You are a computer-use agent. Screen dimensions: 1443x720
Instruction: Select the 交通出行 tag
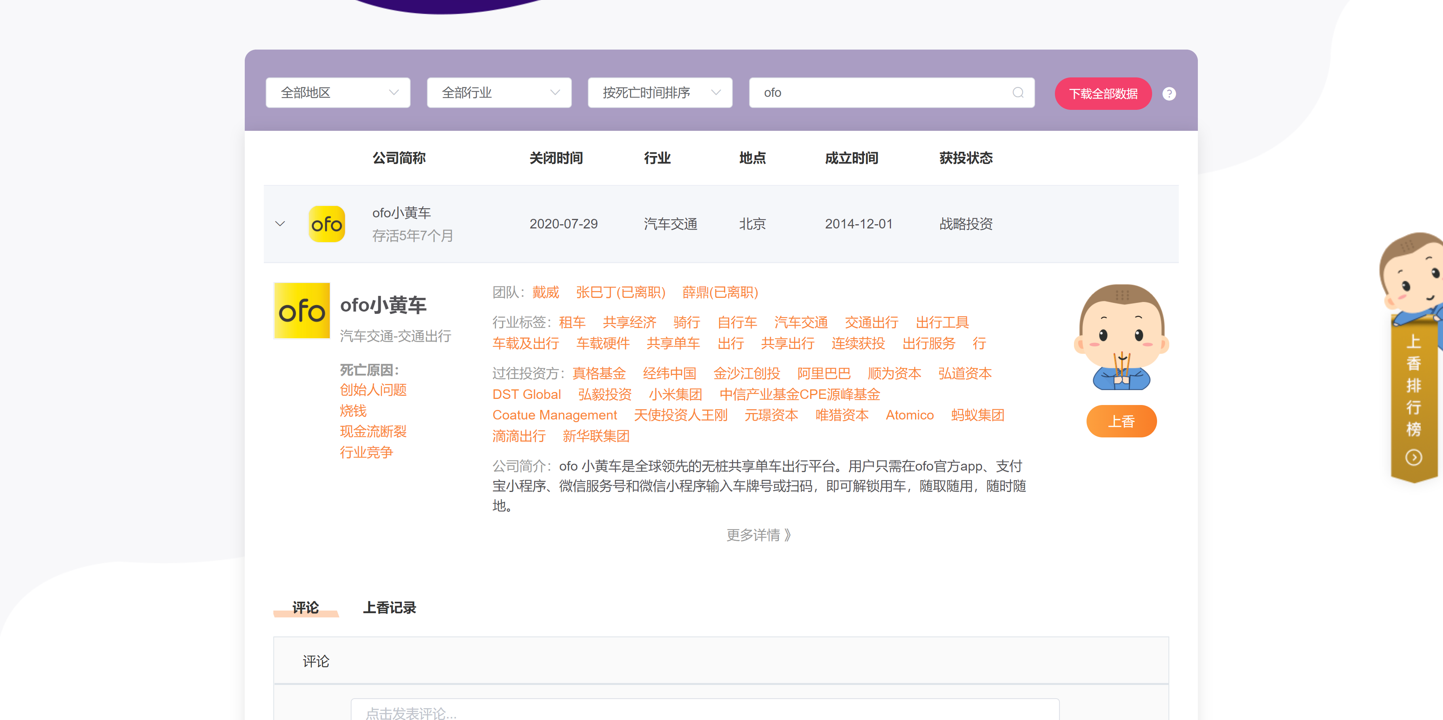(872, 323)
